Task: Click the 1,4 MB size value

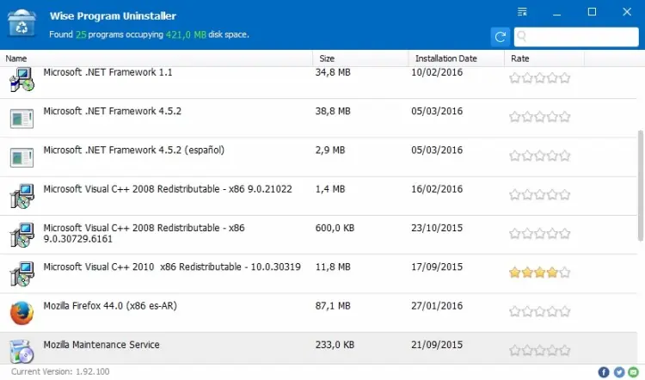Action: tap(330, 189)
